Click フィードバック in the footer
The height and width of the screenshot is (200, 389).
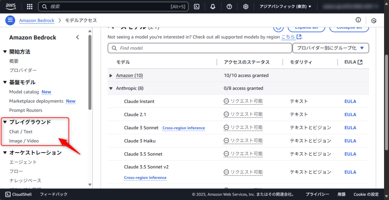[54, 194]
